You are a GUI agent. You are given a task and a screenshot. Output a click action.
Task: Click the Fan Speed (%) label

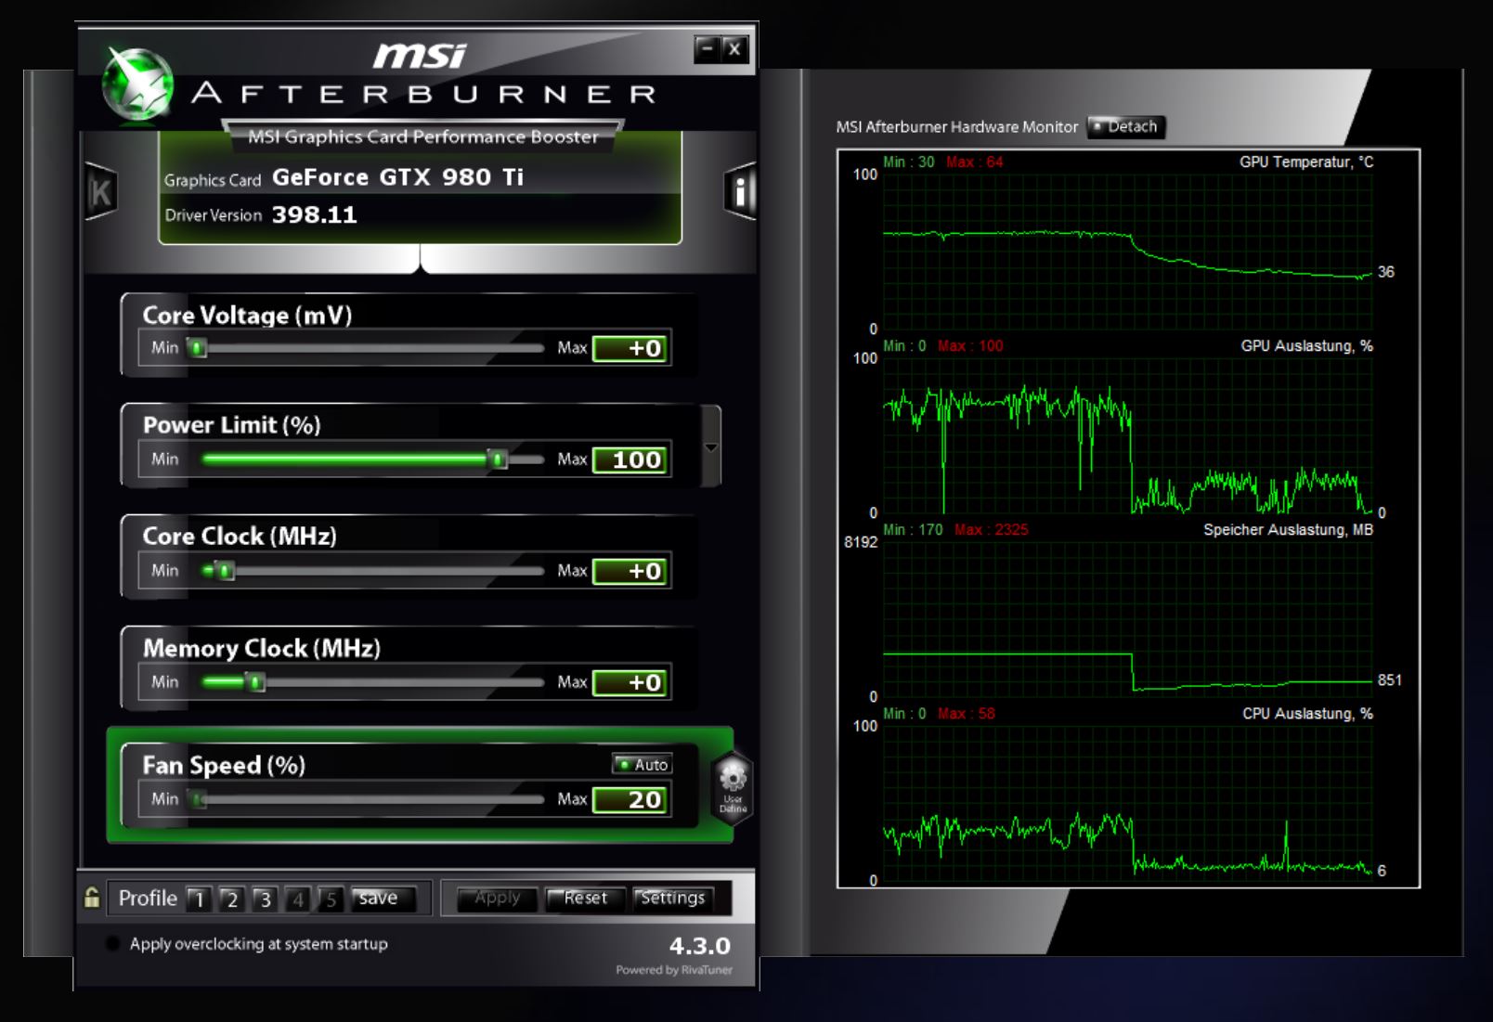click(224, 766)
